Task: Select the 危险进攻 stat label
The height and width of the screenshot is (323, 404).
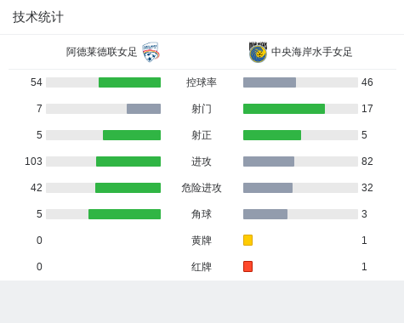Action: click(202, 188)
